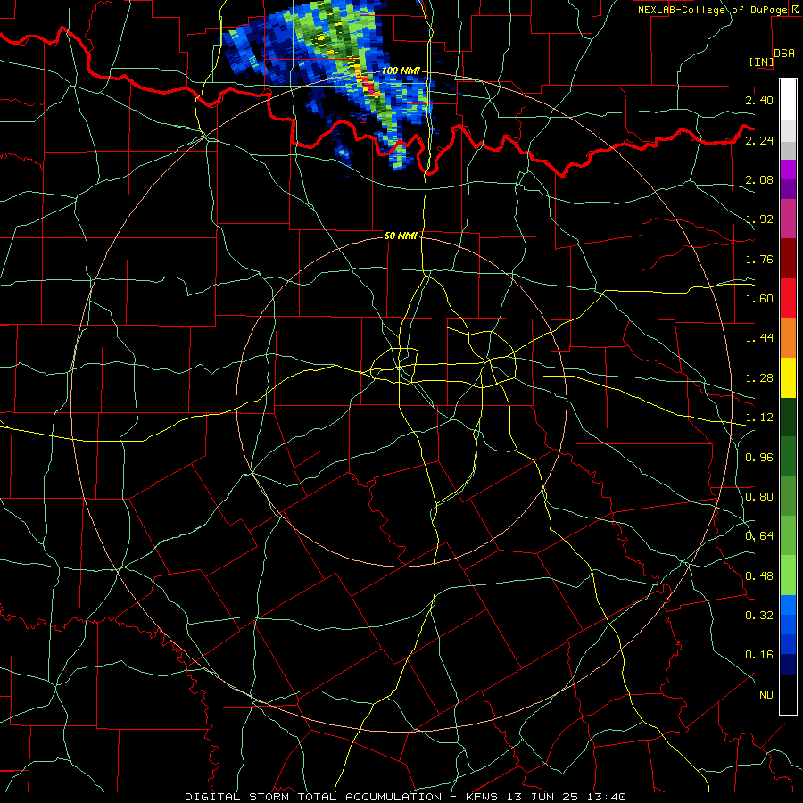Click the 1.76 legend value
The width and height of the screenshot is (803, 803).
759,259
